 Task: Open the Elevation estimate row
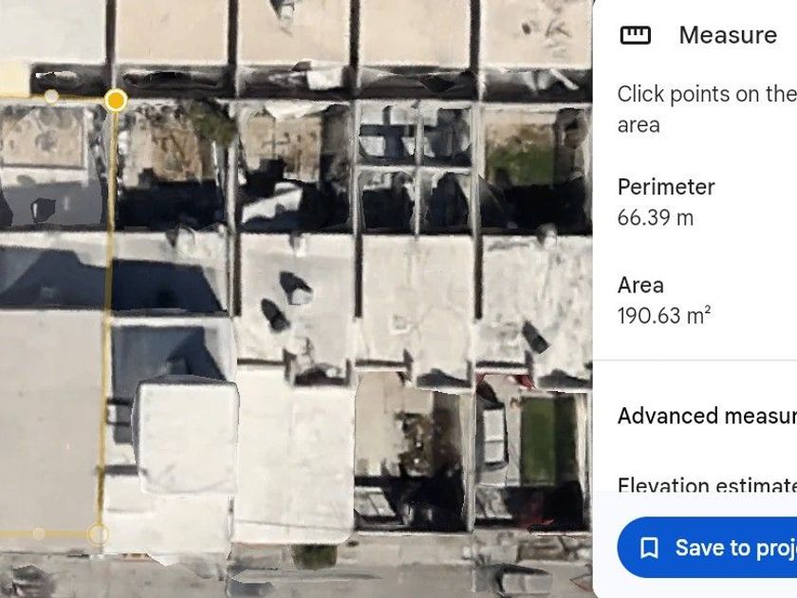pos(707,485)
